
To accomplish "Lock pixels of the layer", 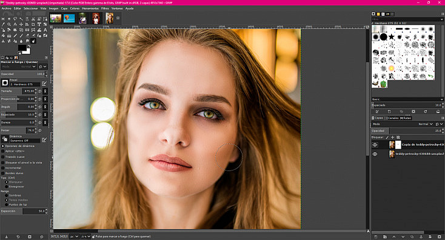I will (387, 137).
